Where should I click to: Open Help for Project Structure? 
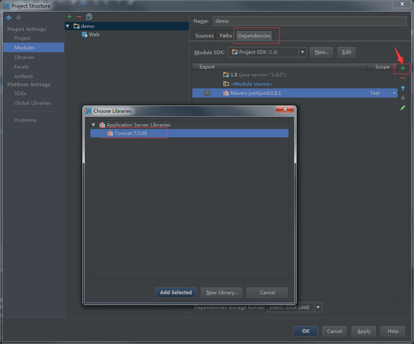(x=393, y=331)
